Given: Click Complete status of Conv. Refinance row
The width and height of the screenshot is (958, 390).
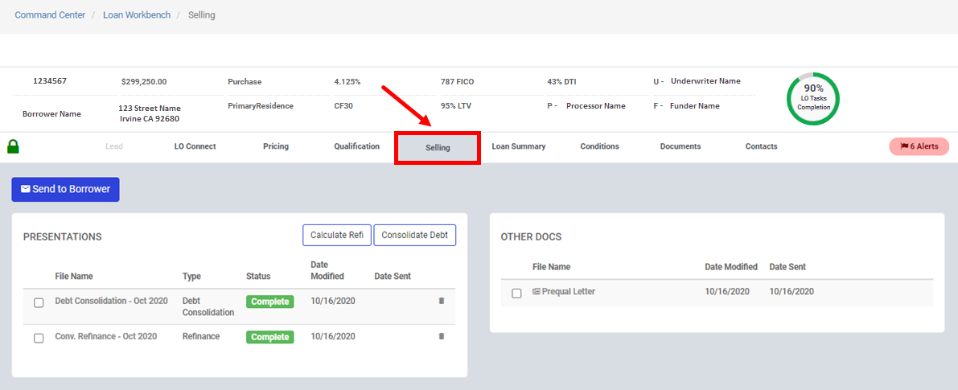Looking at the screenshot, I should pyautogui.click(x=270, y=337).
